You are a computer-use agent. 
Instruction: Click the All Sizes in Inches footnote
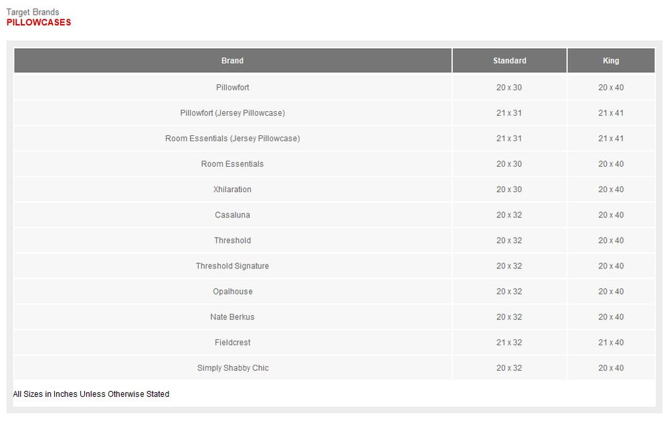91,394
